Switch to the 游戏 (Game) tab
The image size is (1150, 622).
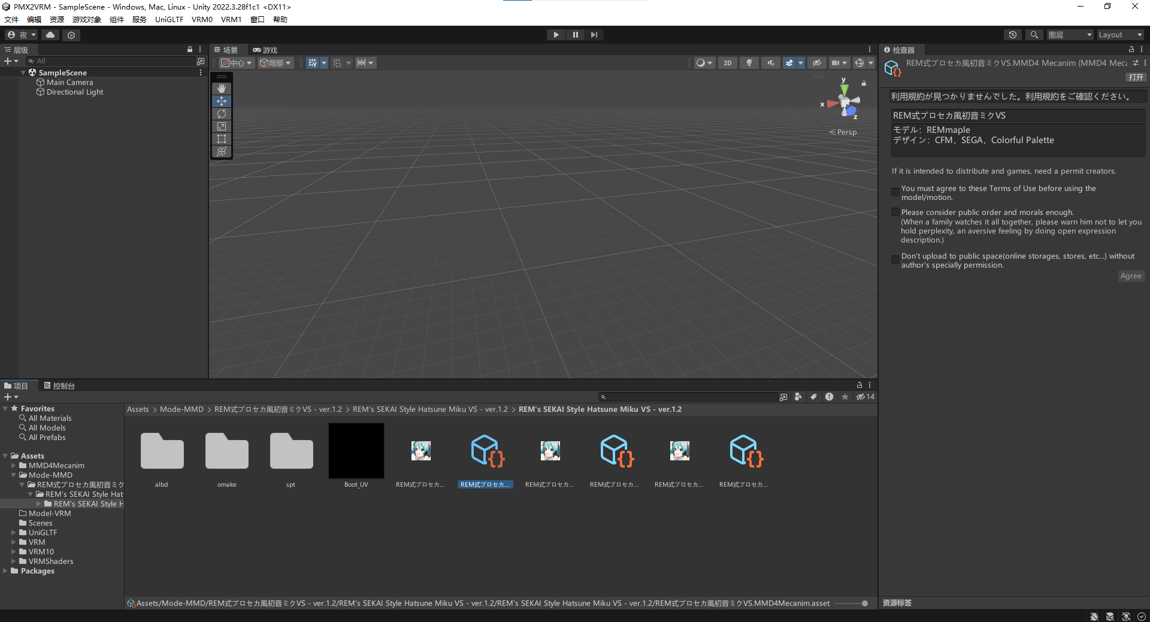pos(265,50)
